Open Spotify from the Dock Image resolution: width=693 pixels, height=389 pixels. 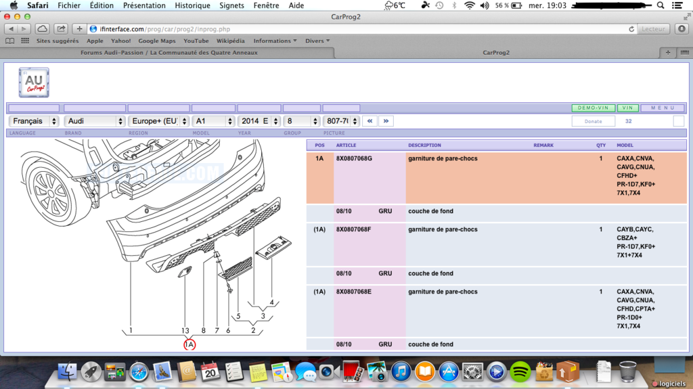coord(520,371)
